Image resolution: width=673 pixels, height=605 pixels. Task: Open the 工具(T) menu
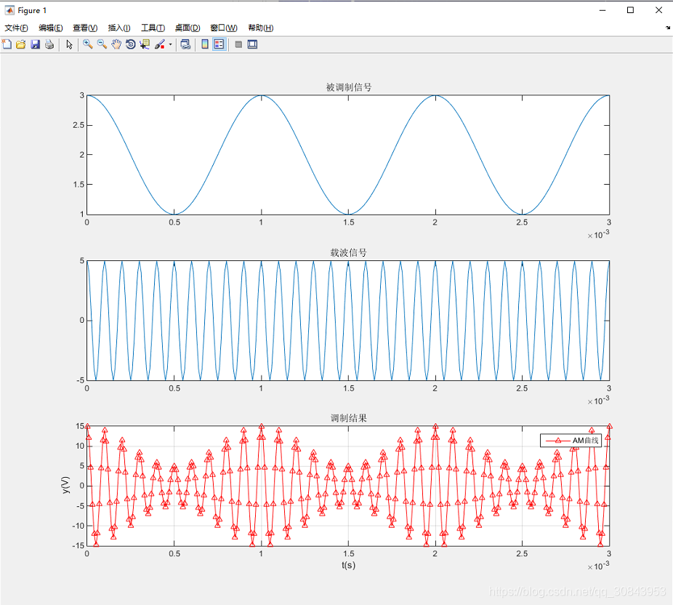(x=153, y=28)
